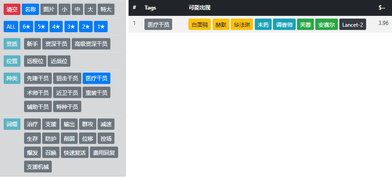Sort by the $~ column header
The height and width of the screenshot is (177, 392).
pyautogui.click(x=382, y=8)
